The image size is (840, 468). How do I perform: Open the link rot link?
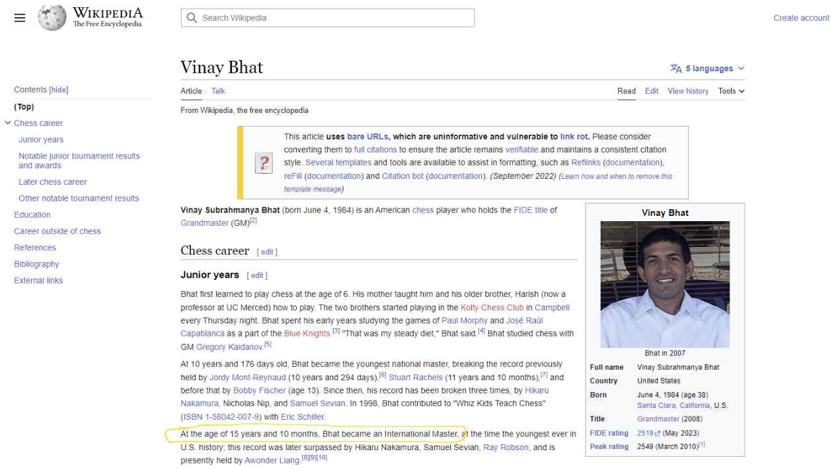574,137
